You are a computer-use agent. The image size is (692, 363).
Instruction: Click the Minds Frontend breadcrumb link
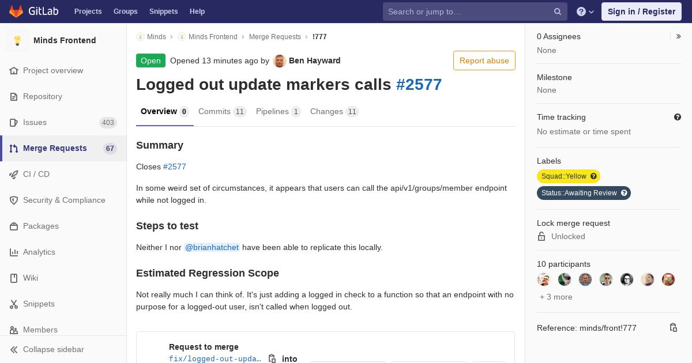click(213, 37)
